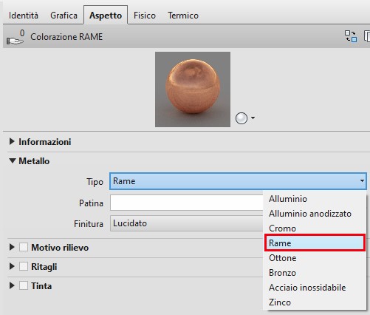Click the copper sphere preview thumbnail
370x315 pixels.
(193, 89)
